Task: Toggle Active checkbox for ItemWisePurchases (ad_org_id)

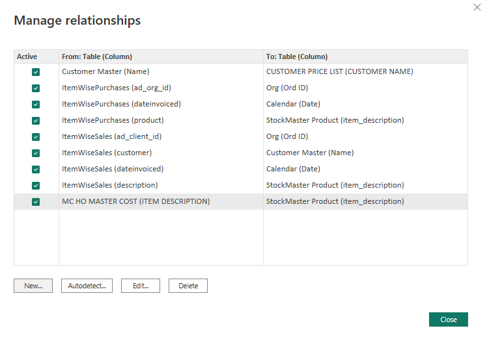Action: [36, 88]
